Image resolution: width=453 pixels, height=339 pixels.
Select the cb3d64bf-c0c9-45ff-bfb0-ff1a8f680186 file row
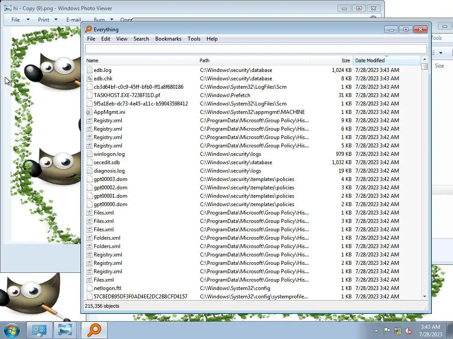[253, 87]
